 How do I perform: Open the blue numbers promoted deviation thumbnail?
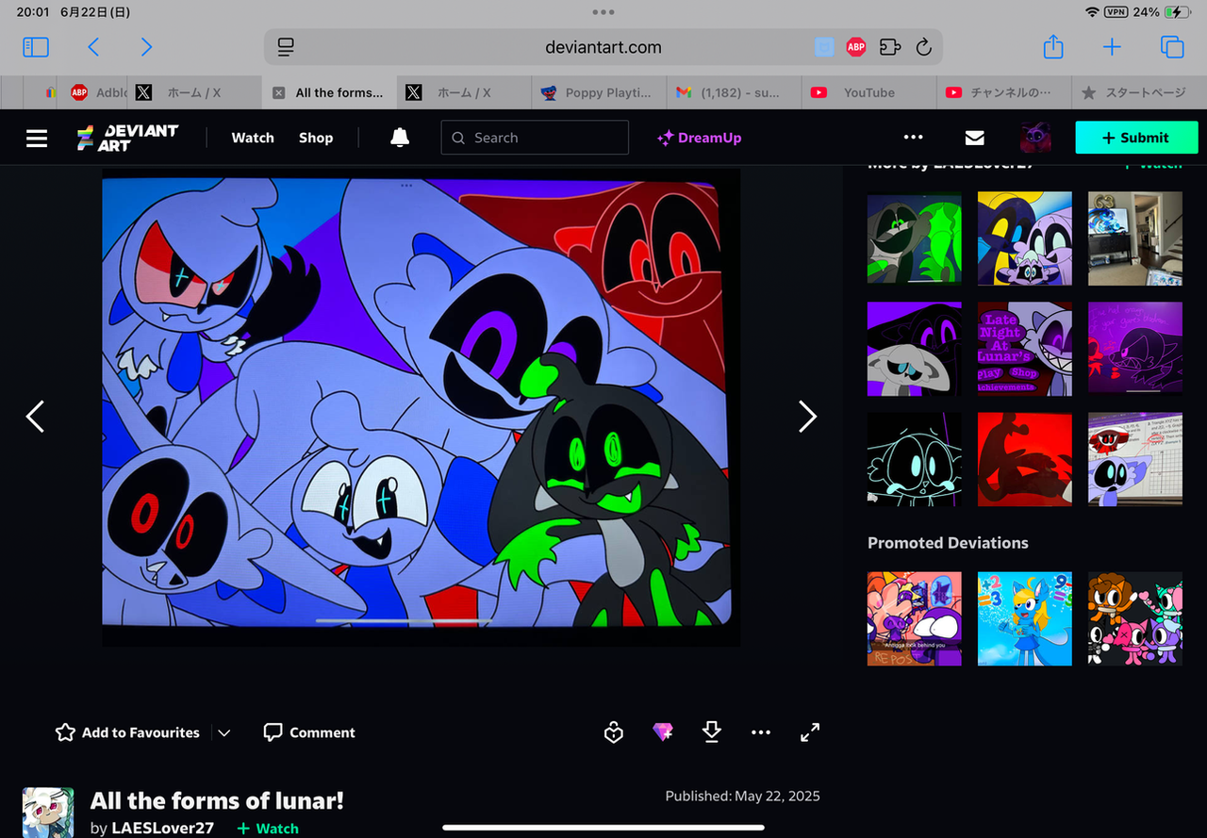tap(1025, 618)
